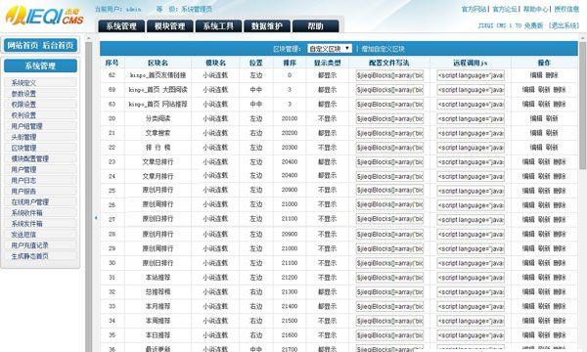Open 头衔管理 in the sidebar
This screenshot has height=352, width=587.
(x=23, y=137)
